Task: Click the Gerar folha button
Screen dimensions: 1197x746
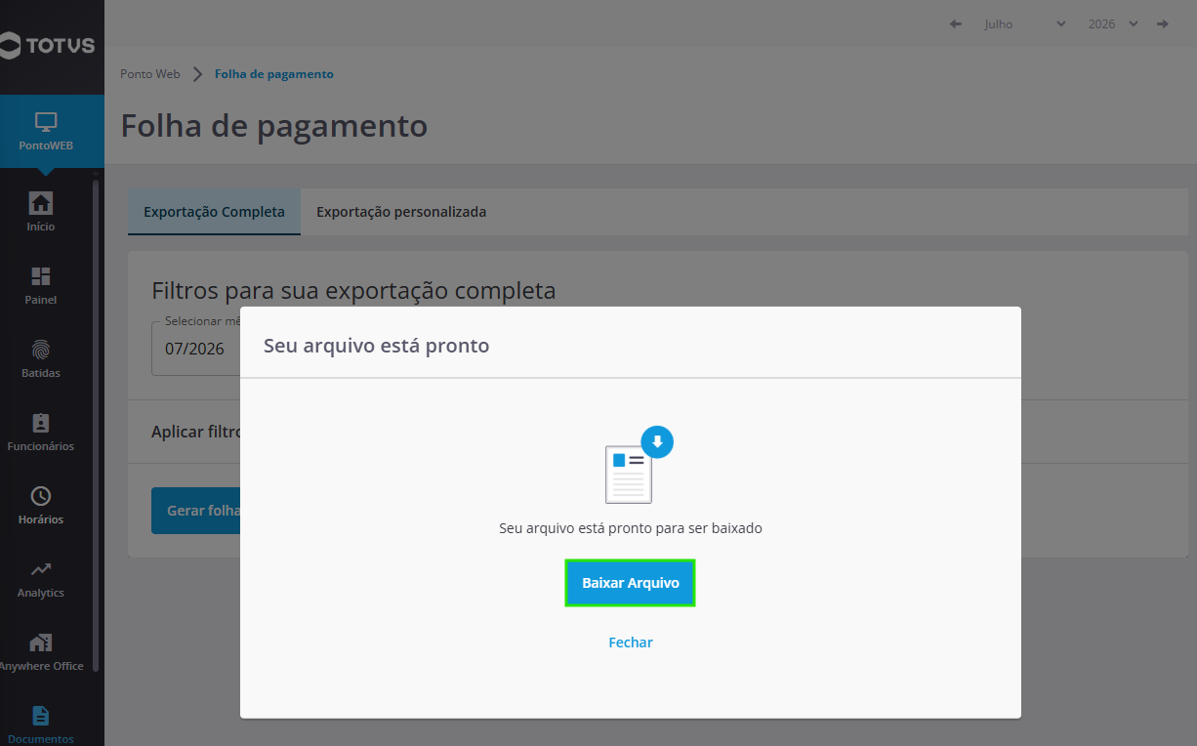Action: 195,511
